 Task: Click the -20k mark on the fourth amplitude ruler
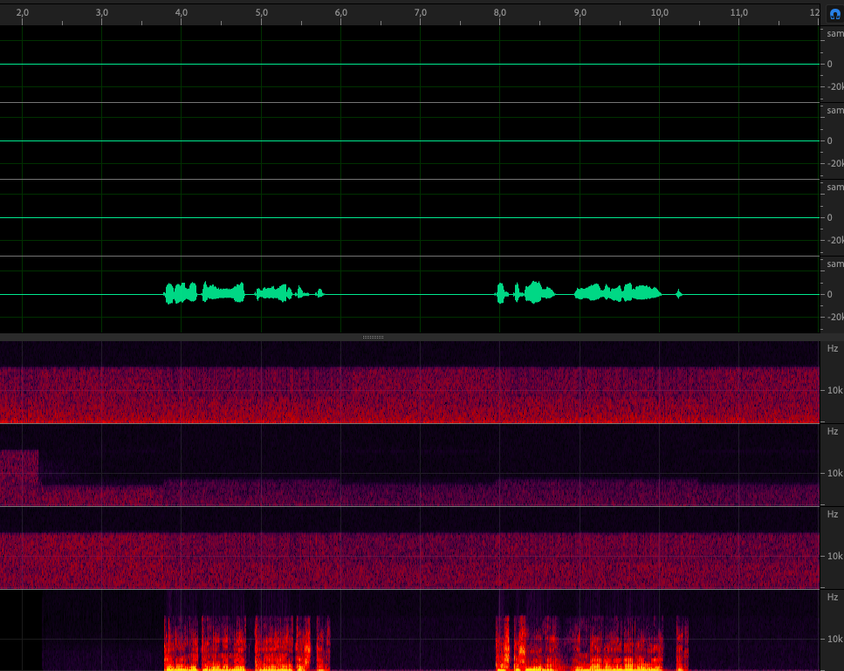[833, 318]
